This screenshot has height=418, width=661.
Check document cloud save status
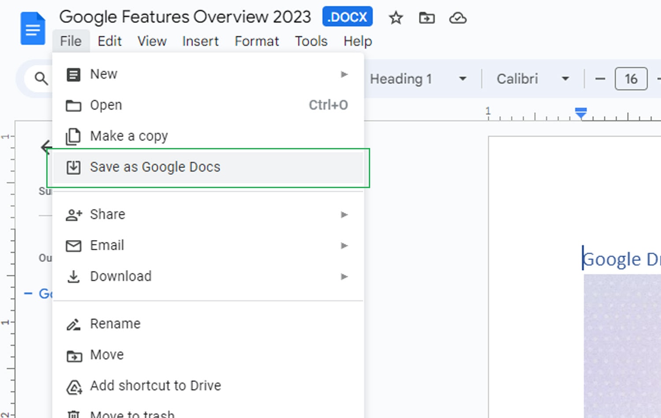coord(457,18)
